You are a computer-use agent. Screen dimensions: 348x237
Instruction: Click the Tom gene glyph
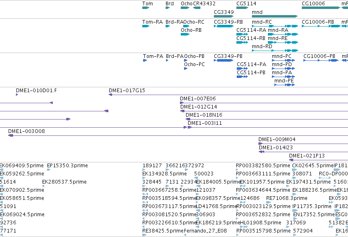[146, 8]
